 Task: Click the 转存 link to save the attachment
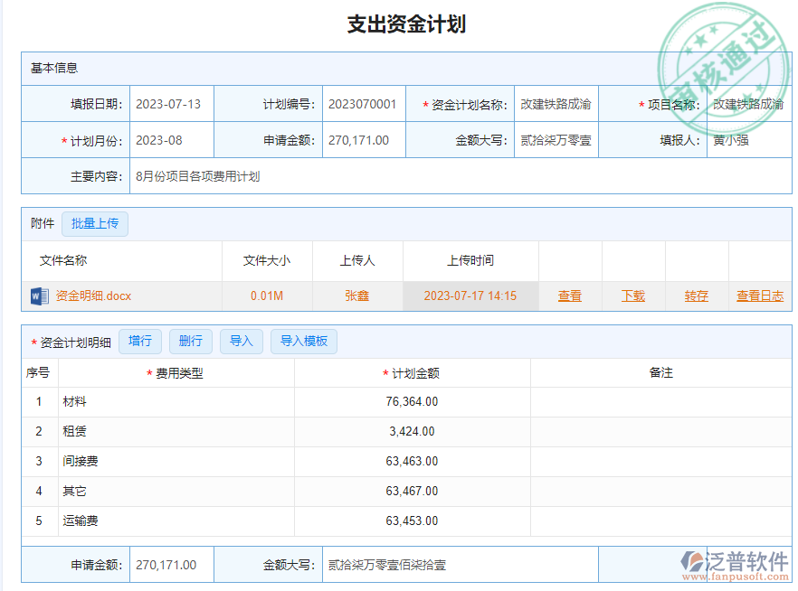pyautogui.click(x=697, y=295)
